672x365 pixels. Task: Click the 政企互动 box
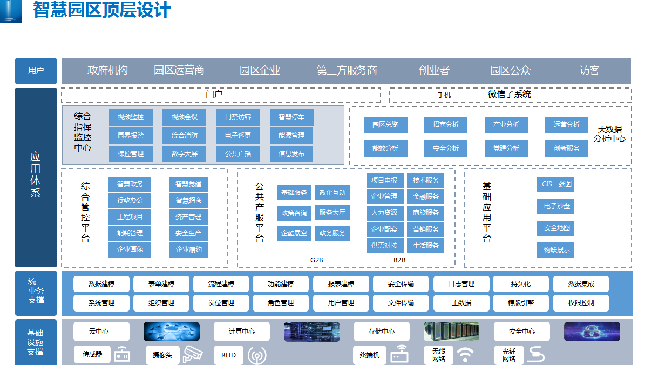[332, 193]
